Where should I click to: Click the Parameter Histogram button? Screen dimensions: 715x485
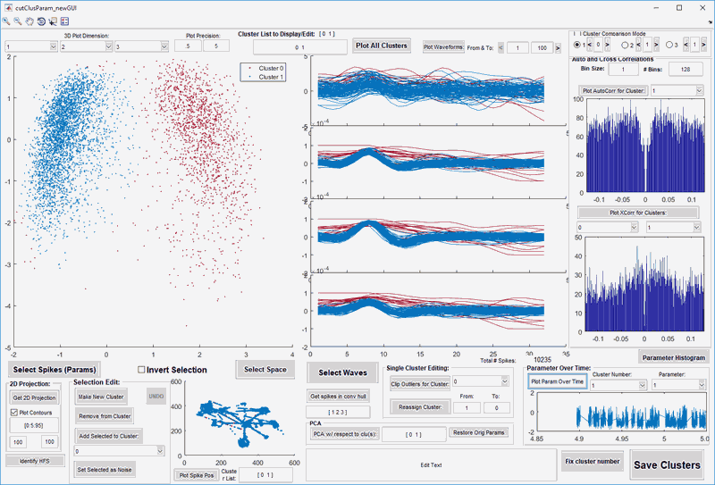[x=674, y=357]
